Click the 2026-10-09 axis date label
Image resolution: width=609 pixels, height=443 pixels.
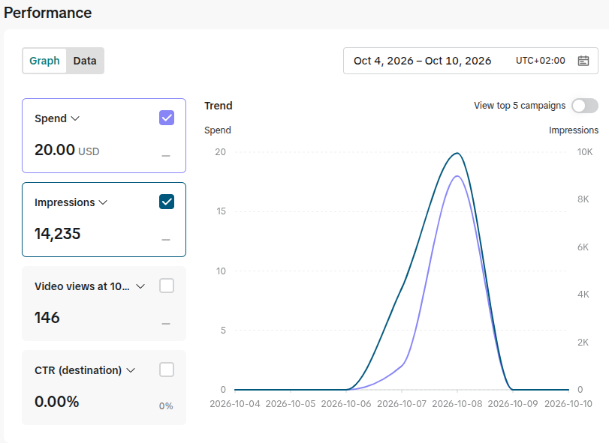513,404
